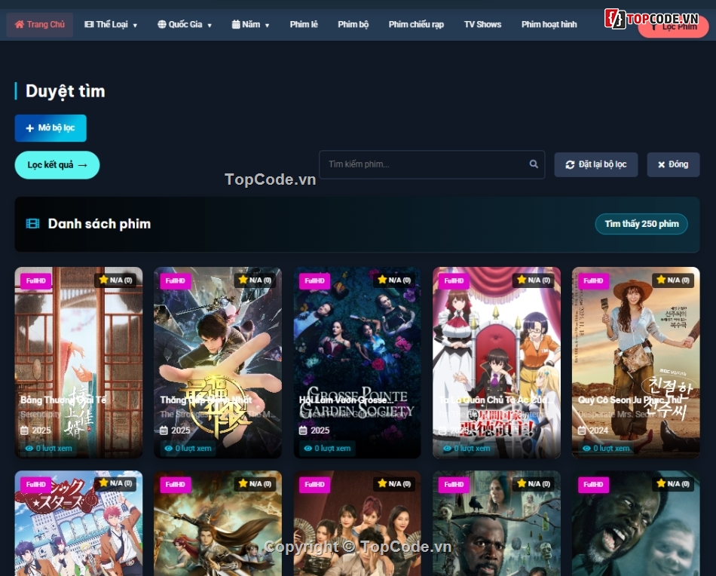
Task: Click calendar icon on Thăng Cấp Mạnh Nhất
Action: pyautogui.click(x=164, y=430)
